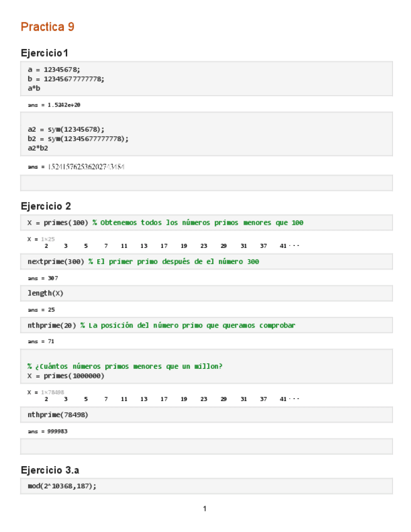
Task: Click the output ans = 999983
Action: pyautogui.click(x=48, y=431)
